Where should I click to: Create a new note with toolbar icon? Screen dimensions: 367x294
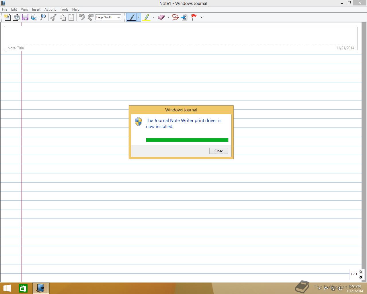7,17
